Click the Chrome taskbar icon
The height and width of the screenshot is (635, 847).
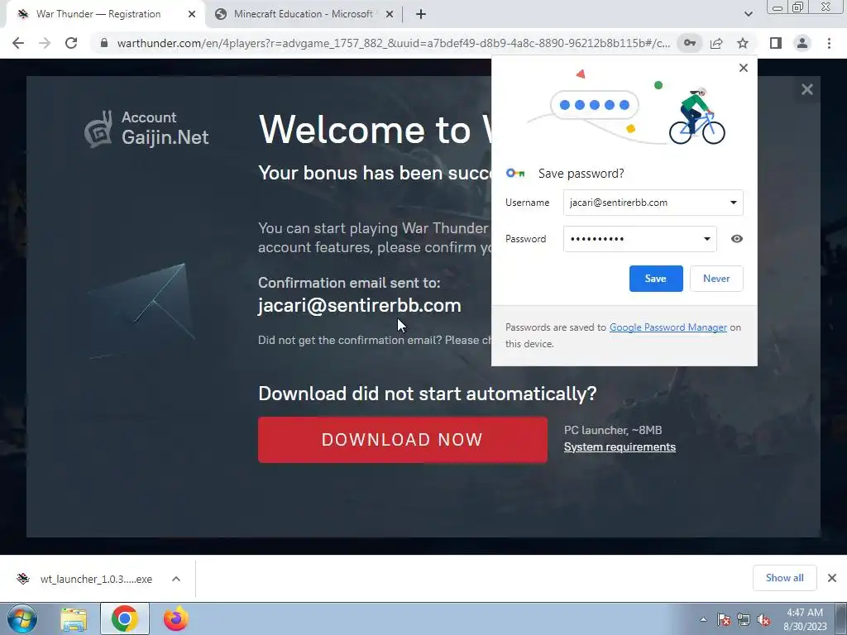coord(124,618)
